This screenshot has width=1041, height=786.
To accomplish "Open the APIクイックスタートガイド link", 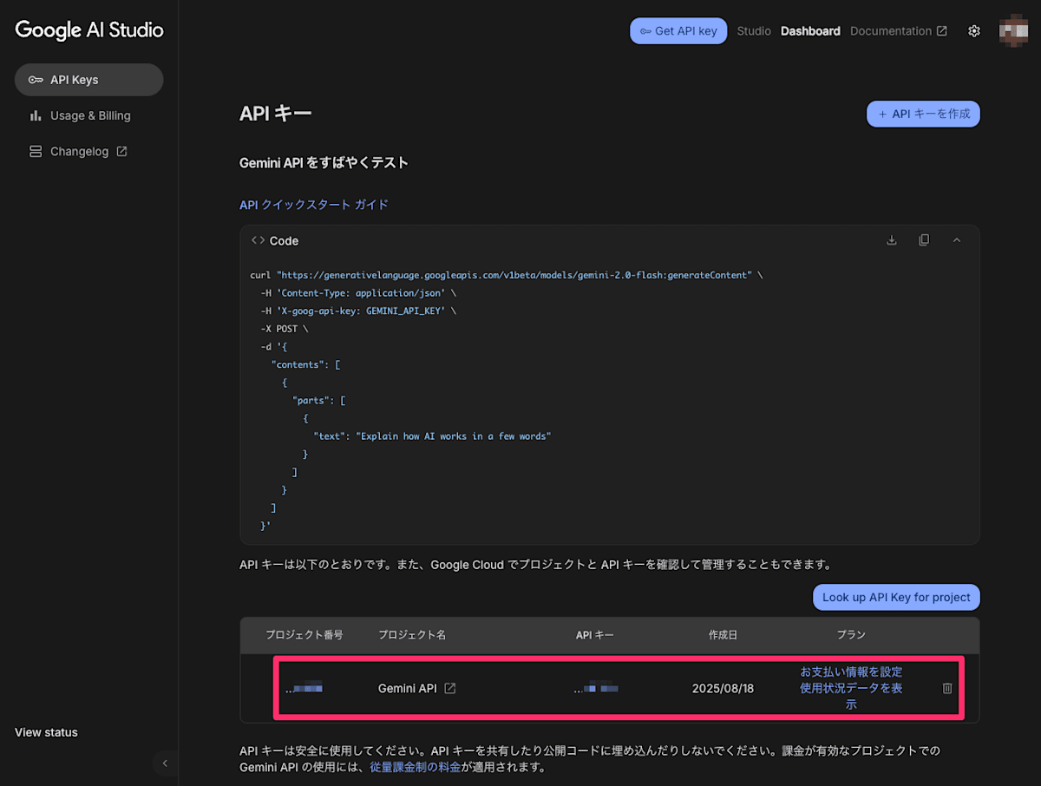I will click(314, 205).
